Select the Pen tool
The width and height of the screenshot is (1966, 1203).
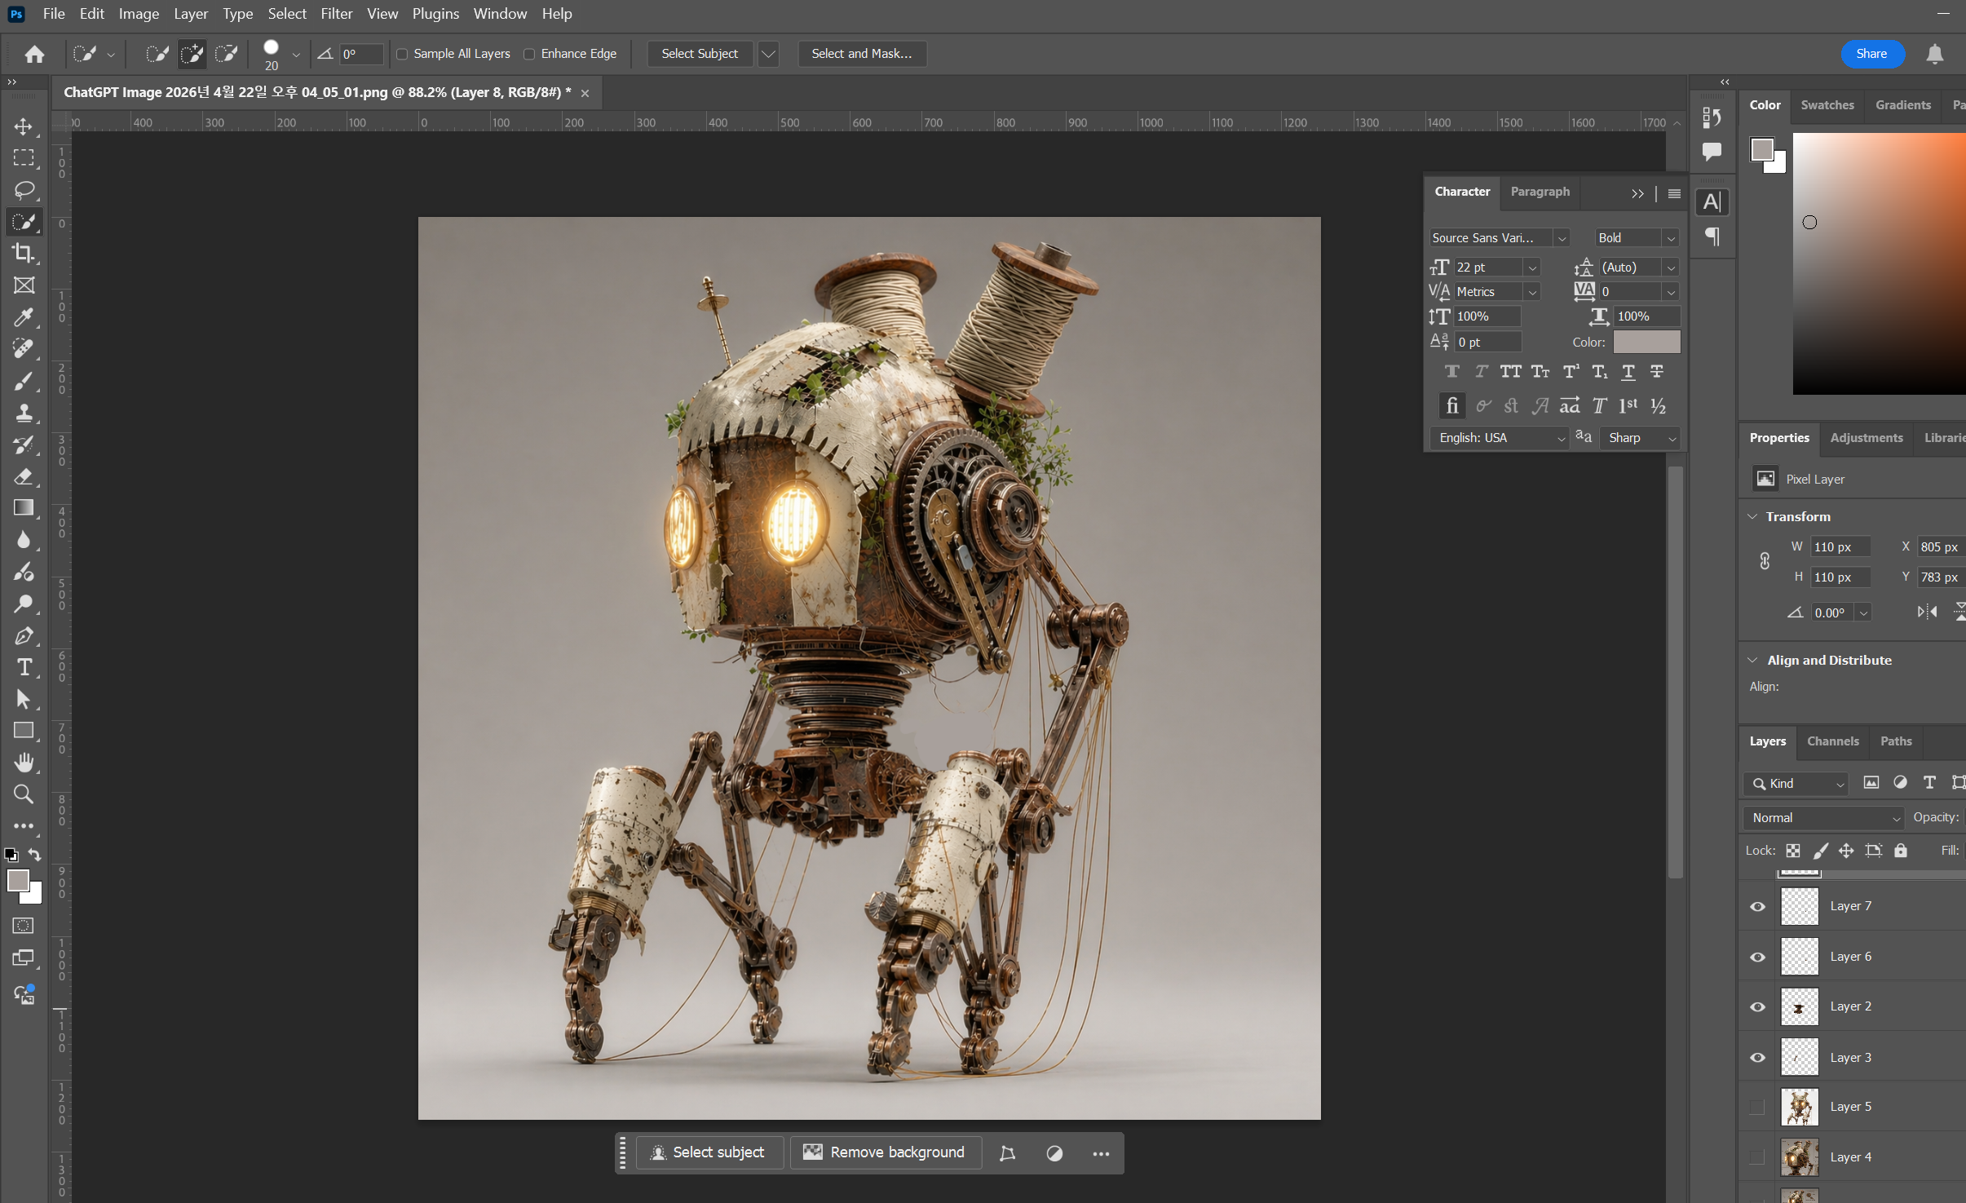[x=24, y=635]
